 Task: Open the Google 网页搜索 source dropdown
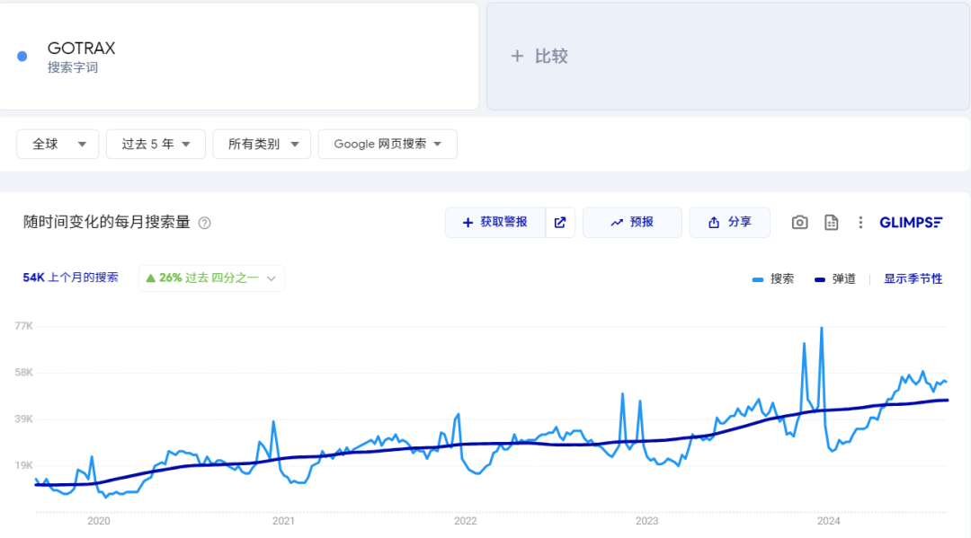(388, 144)
